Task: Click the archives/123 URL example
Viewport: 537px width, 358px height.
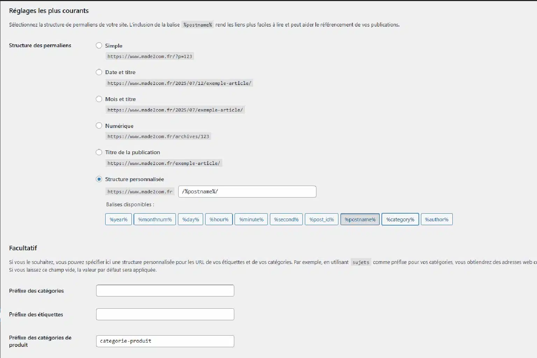Action: tap(158, 136)
